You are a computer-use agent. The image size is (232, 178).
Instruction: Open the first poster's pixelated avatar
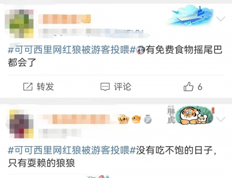tap(19, 24)
